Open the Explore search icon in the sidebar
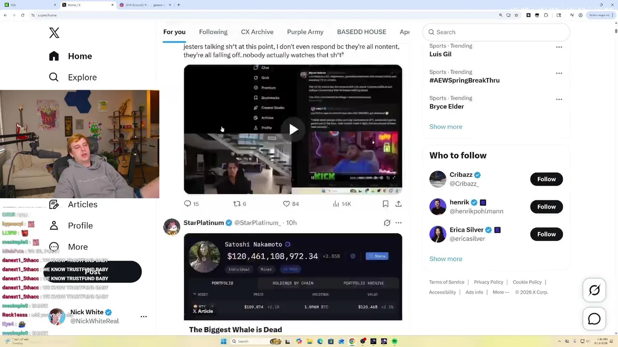Image resolution: width=618 pixels, height=347 pixels. (x=54, y=77)
